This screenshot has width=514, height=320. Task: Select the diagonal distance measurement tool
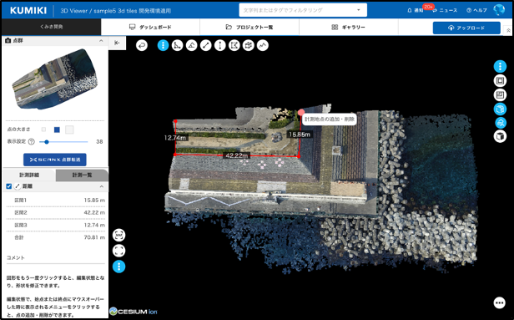[x=206, y=45]
